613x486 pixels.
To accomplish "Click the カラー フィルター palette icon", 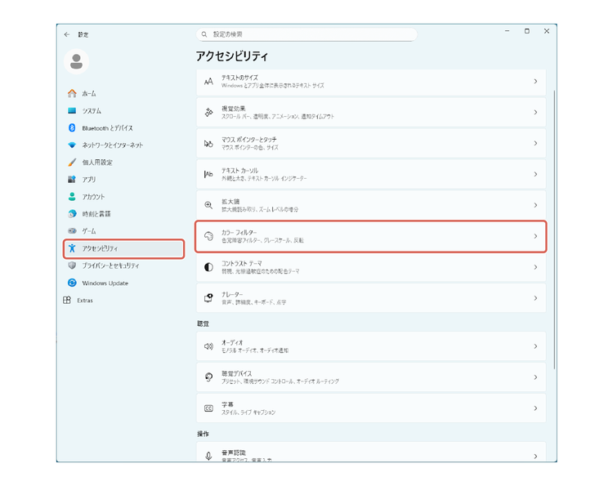I will (x=208, y=236).
